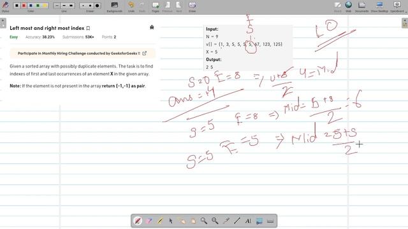The image size is (408, 229).
Task: Open the Backgrounds chooser
Action: tap(115, 7)
